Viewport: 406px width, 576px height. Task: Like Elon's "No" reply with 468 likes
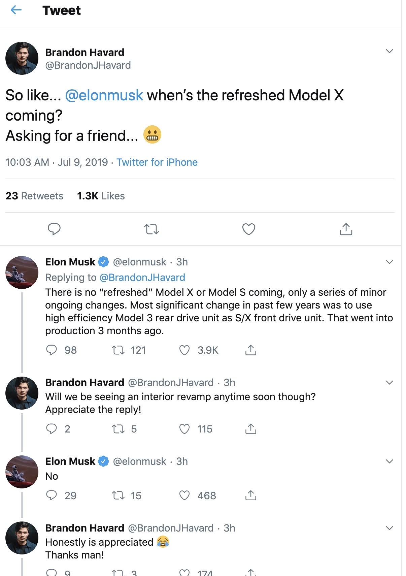tap(184, 495)
